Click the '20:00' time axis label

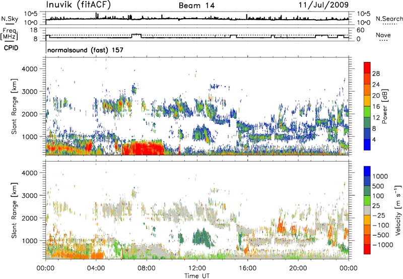[298, 268]
